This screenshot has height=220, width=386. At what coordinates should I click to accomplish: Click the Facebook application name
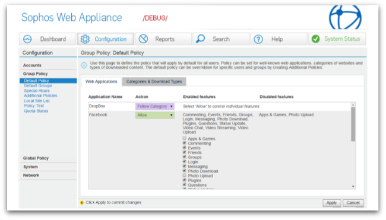[98, 115]
